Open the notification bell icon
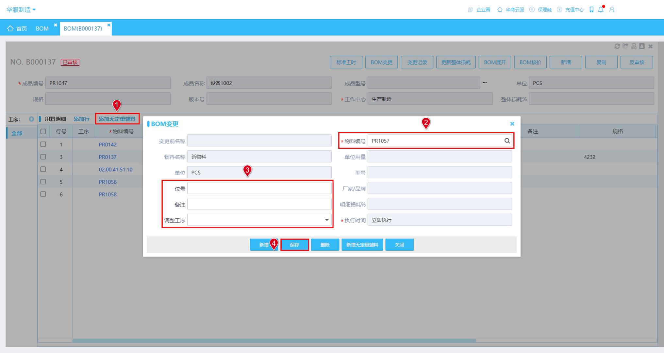The height and width of the screenshot is (353, 664). click(x=601, y=9)
